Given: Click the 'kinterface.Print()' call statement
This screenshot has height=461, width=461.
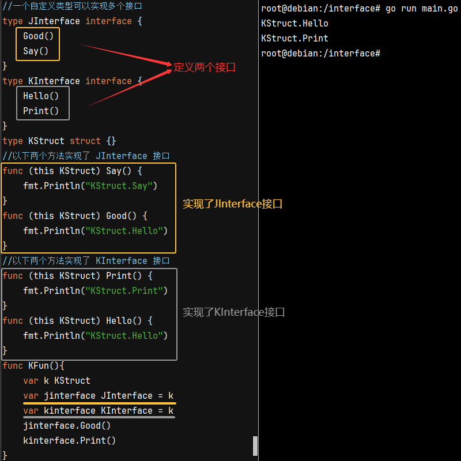Looking at the screenshot, I should pyautogui.click(x=69, y=440).
